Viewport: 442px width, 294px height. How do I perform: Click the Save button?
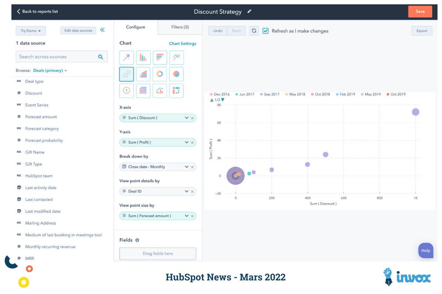[420, 11]
